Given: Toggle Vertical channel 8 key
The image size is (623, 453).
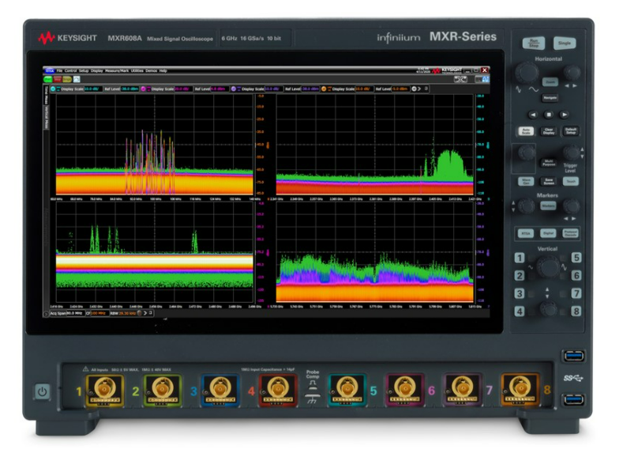Looking at the screenshot, I should click(x=576, y=311).
